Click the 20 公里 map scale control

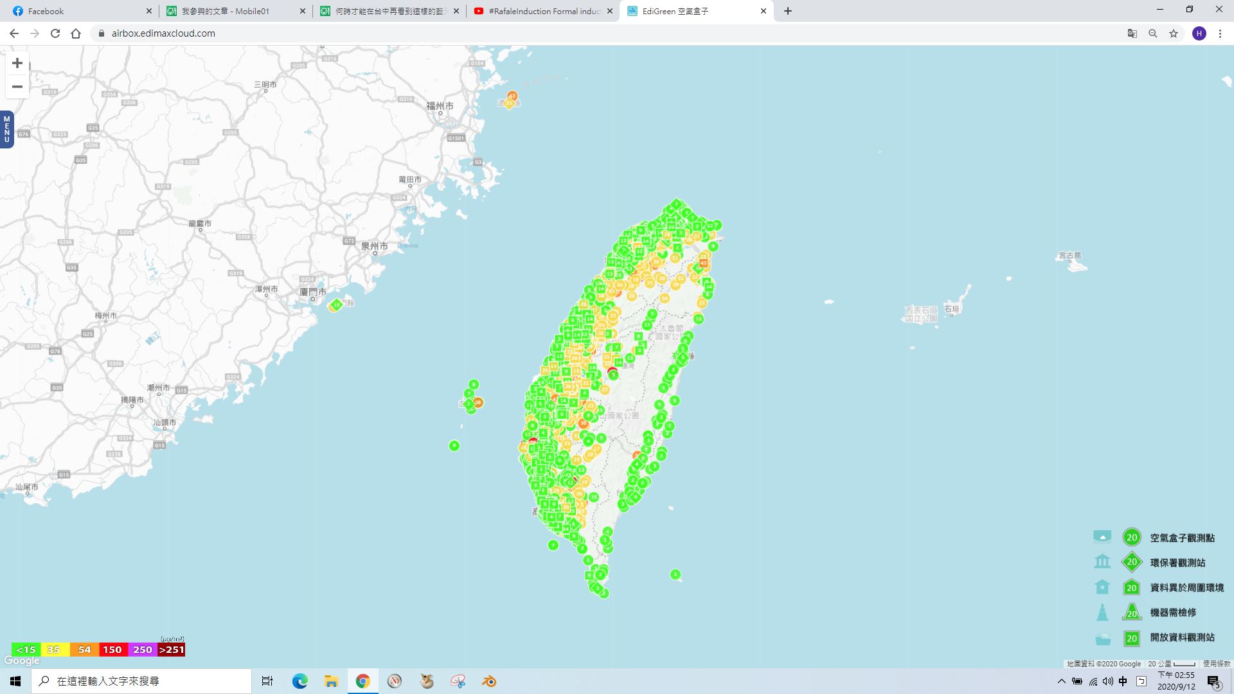1172,664
